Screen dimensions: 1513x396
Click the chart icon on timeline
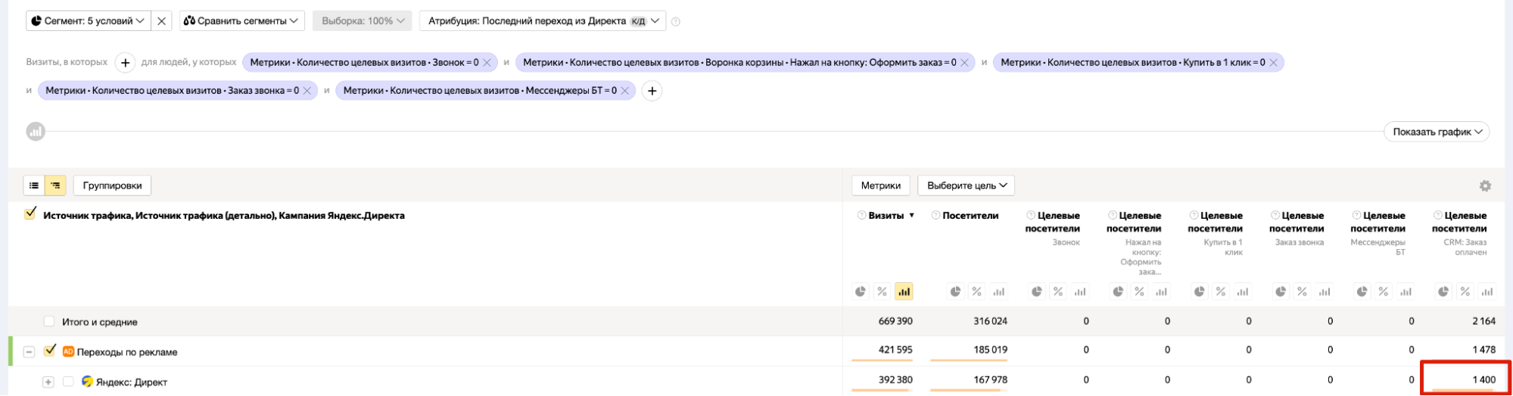point(36,132)
